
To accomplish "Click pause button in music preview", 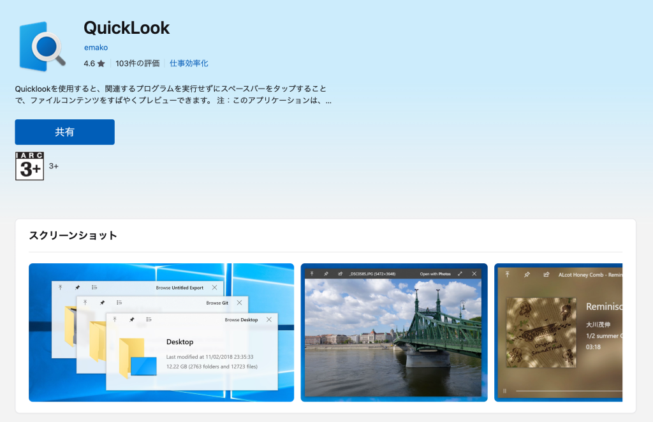I will (x=505, y=391).
